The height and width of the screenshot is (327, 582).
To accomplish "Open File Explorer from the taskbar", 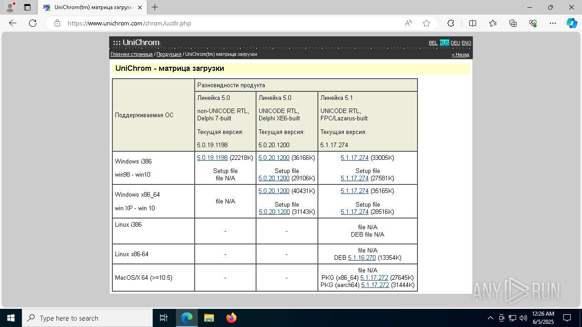I will [209, 318].
